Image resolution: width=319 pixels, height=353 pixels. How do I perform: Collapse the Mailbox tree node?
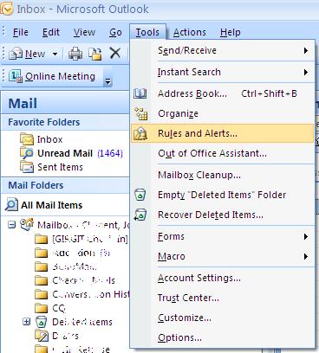point(11,224)
